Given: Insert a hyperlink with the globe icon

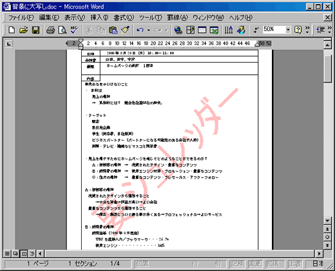Looking at the screenshot, I should 178,30.
